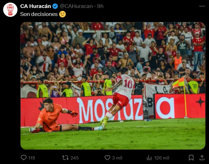Click the blue verified badge

click(55, 6)
